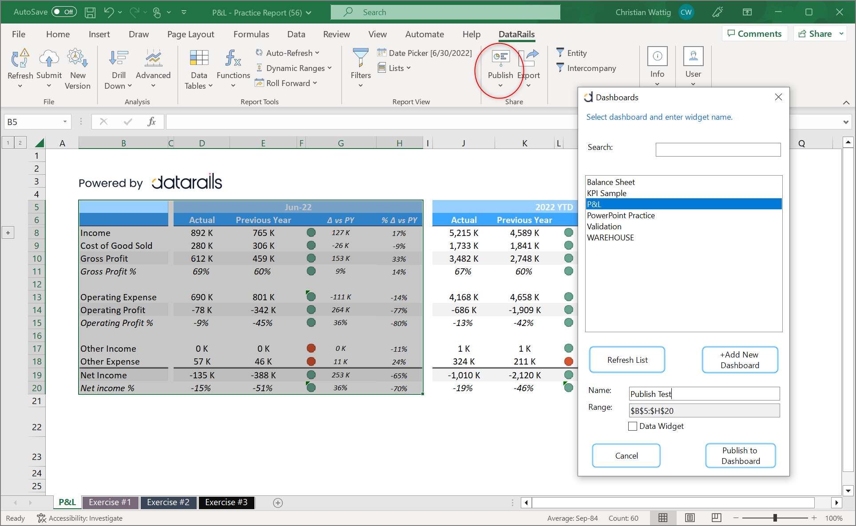Image resolution: width=856 pixels, height=526 pixels.
Task: Open the Automate tab
Action: tap(424, 34)
